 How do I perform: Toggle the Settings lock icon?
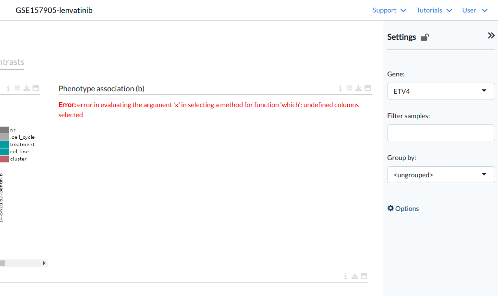click(425, 37)
